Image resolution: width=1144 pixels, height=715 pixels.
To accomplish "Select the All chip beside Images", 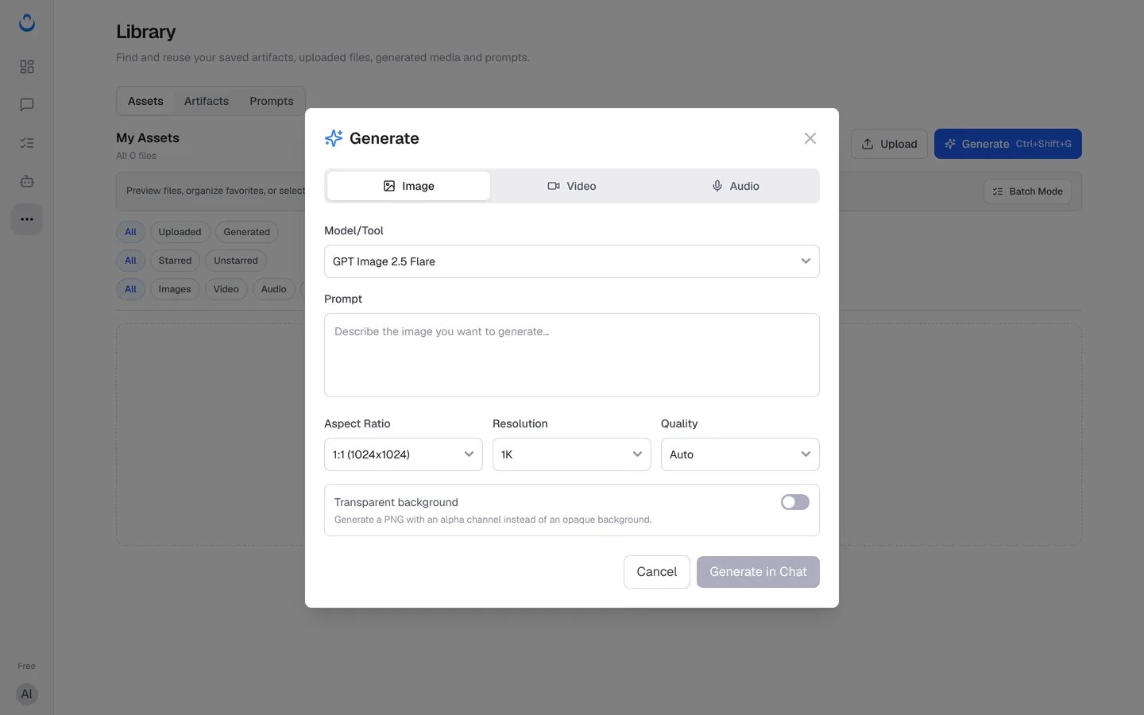I will coord(130,289).
